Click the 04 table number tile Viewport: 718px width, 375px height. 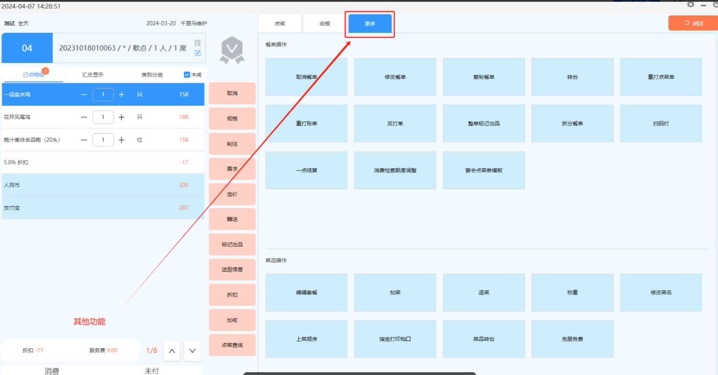[x=27, y=48]
